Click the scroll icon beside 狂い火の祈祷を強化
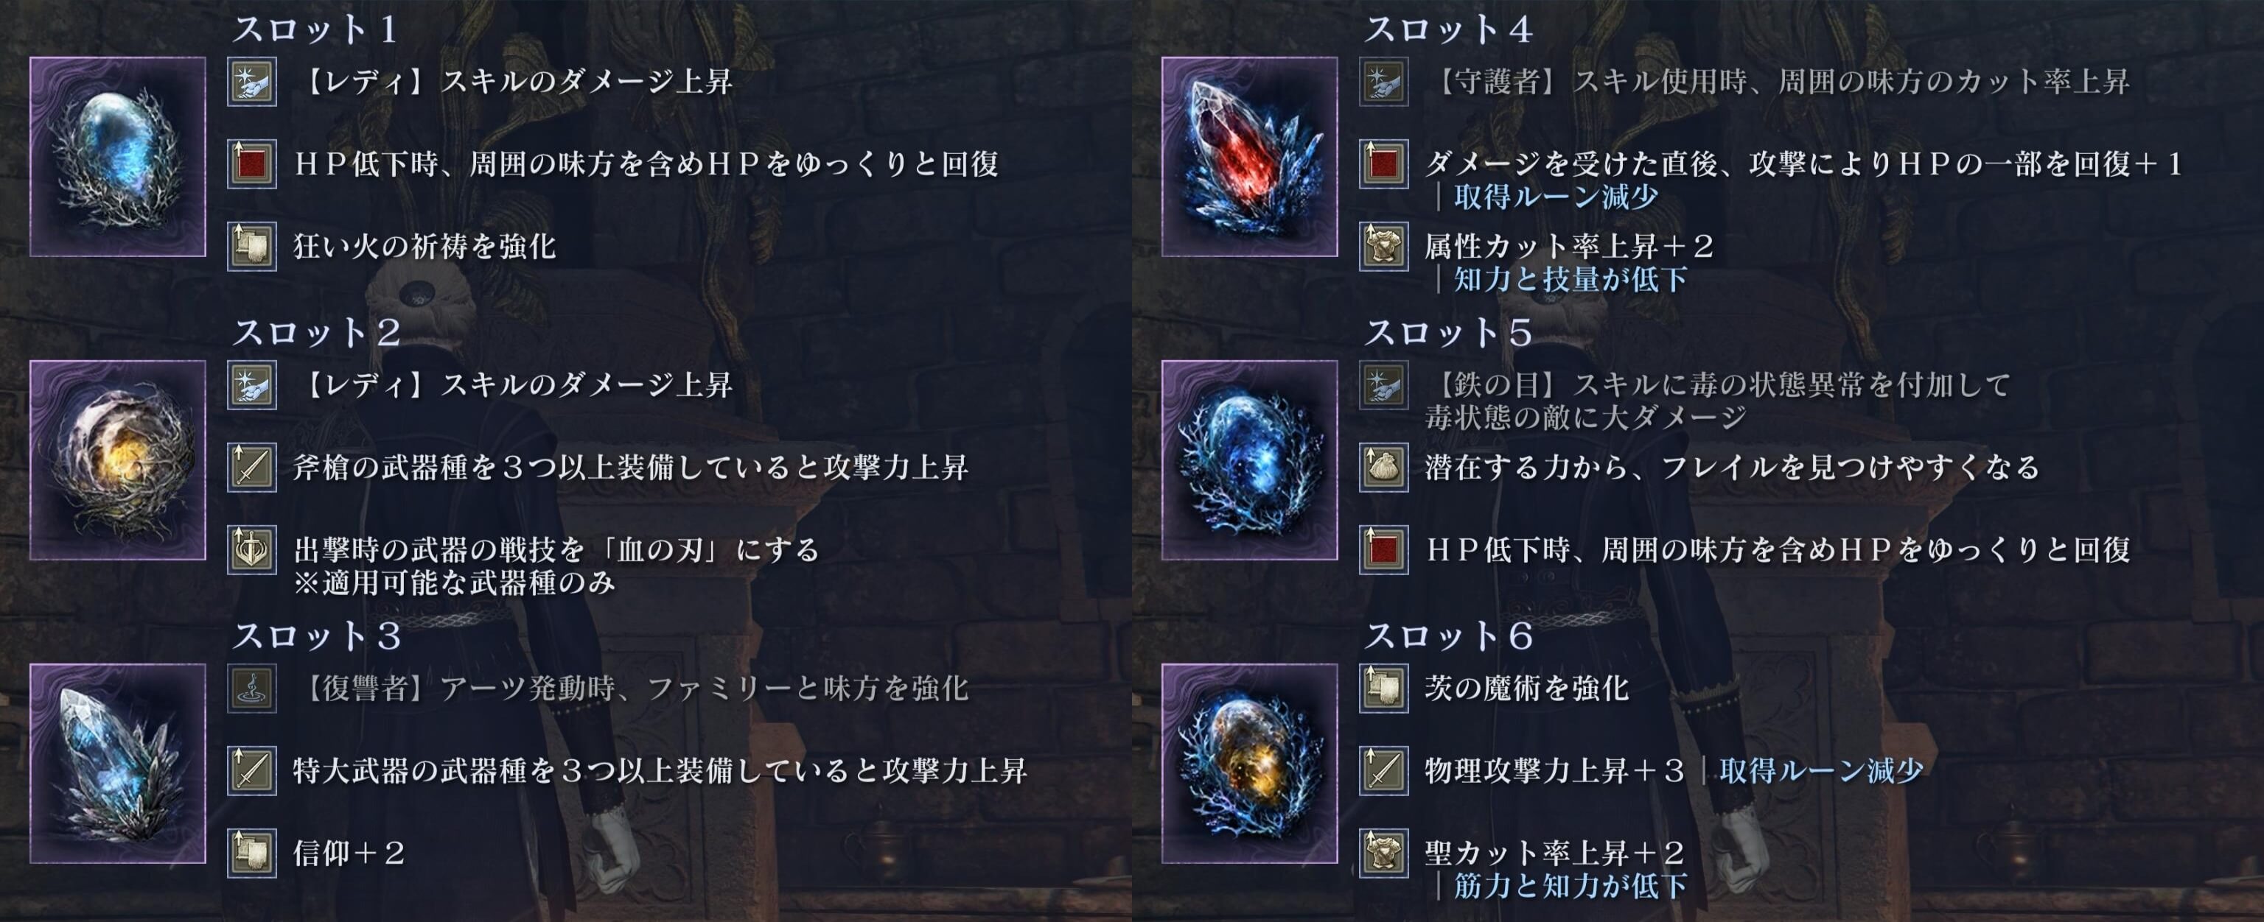The image size is (2264, 922). tap(252, 246)
